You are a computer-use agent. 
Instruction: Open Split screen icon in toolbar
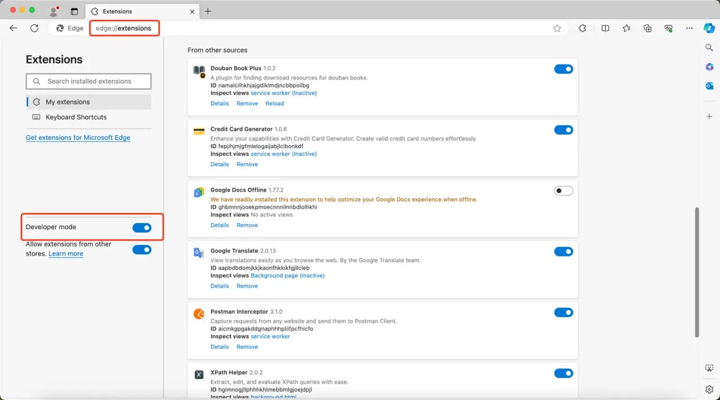(x=605, y=28)
